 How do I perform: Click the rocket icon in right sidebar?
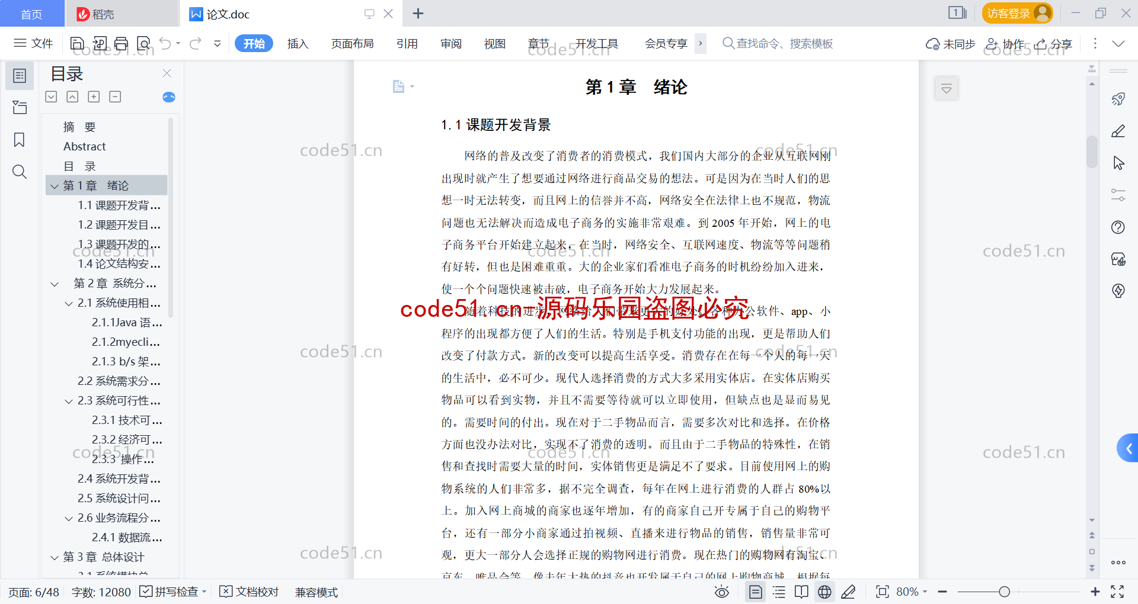tap(1118, 99)
